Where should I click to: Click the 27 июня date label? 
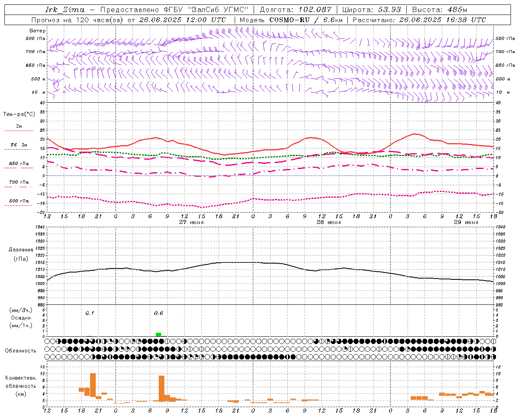coord(191,222)
